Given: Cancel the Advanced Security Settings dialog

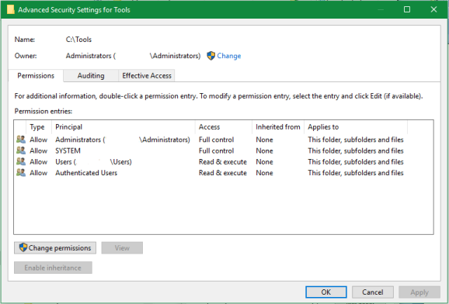Looking at the screenshot, I should point(373,292).
